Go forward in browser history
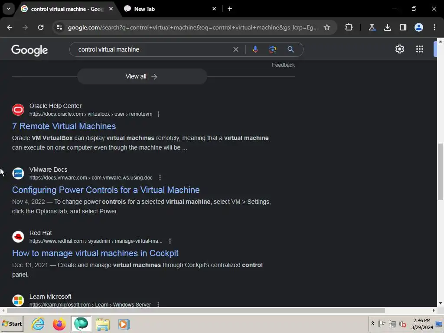Image resolution: width=444 pixels, height=333 pixels. coord(25,27)
